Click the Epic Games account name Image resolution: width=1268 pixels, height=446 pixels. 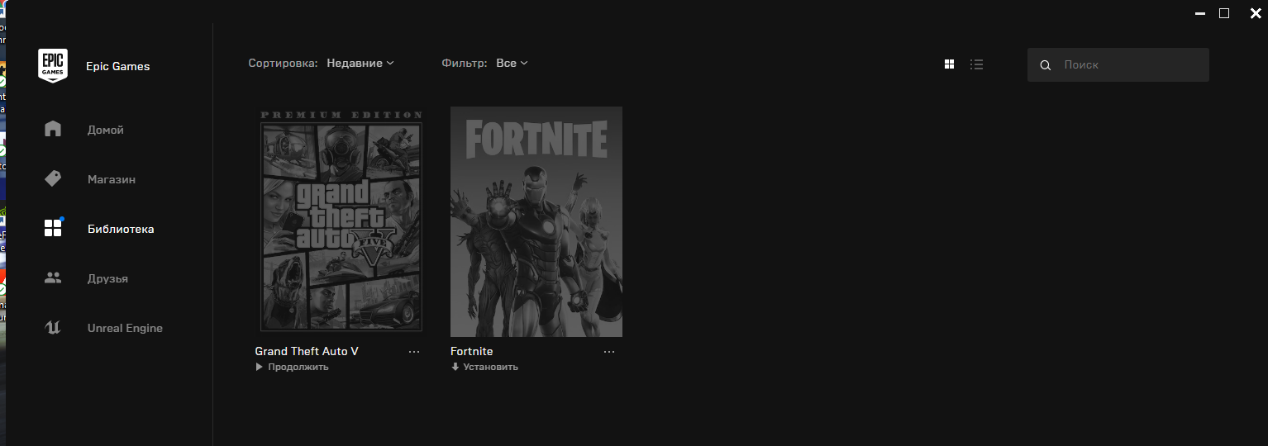click(118, 66)
